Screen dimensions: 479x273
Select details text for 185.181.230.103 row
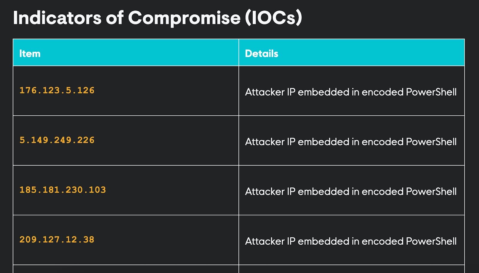click(x=351, y=191)
